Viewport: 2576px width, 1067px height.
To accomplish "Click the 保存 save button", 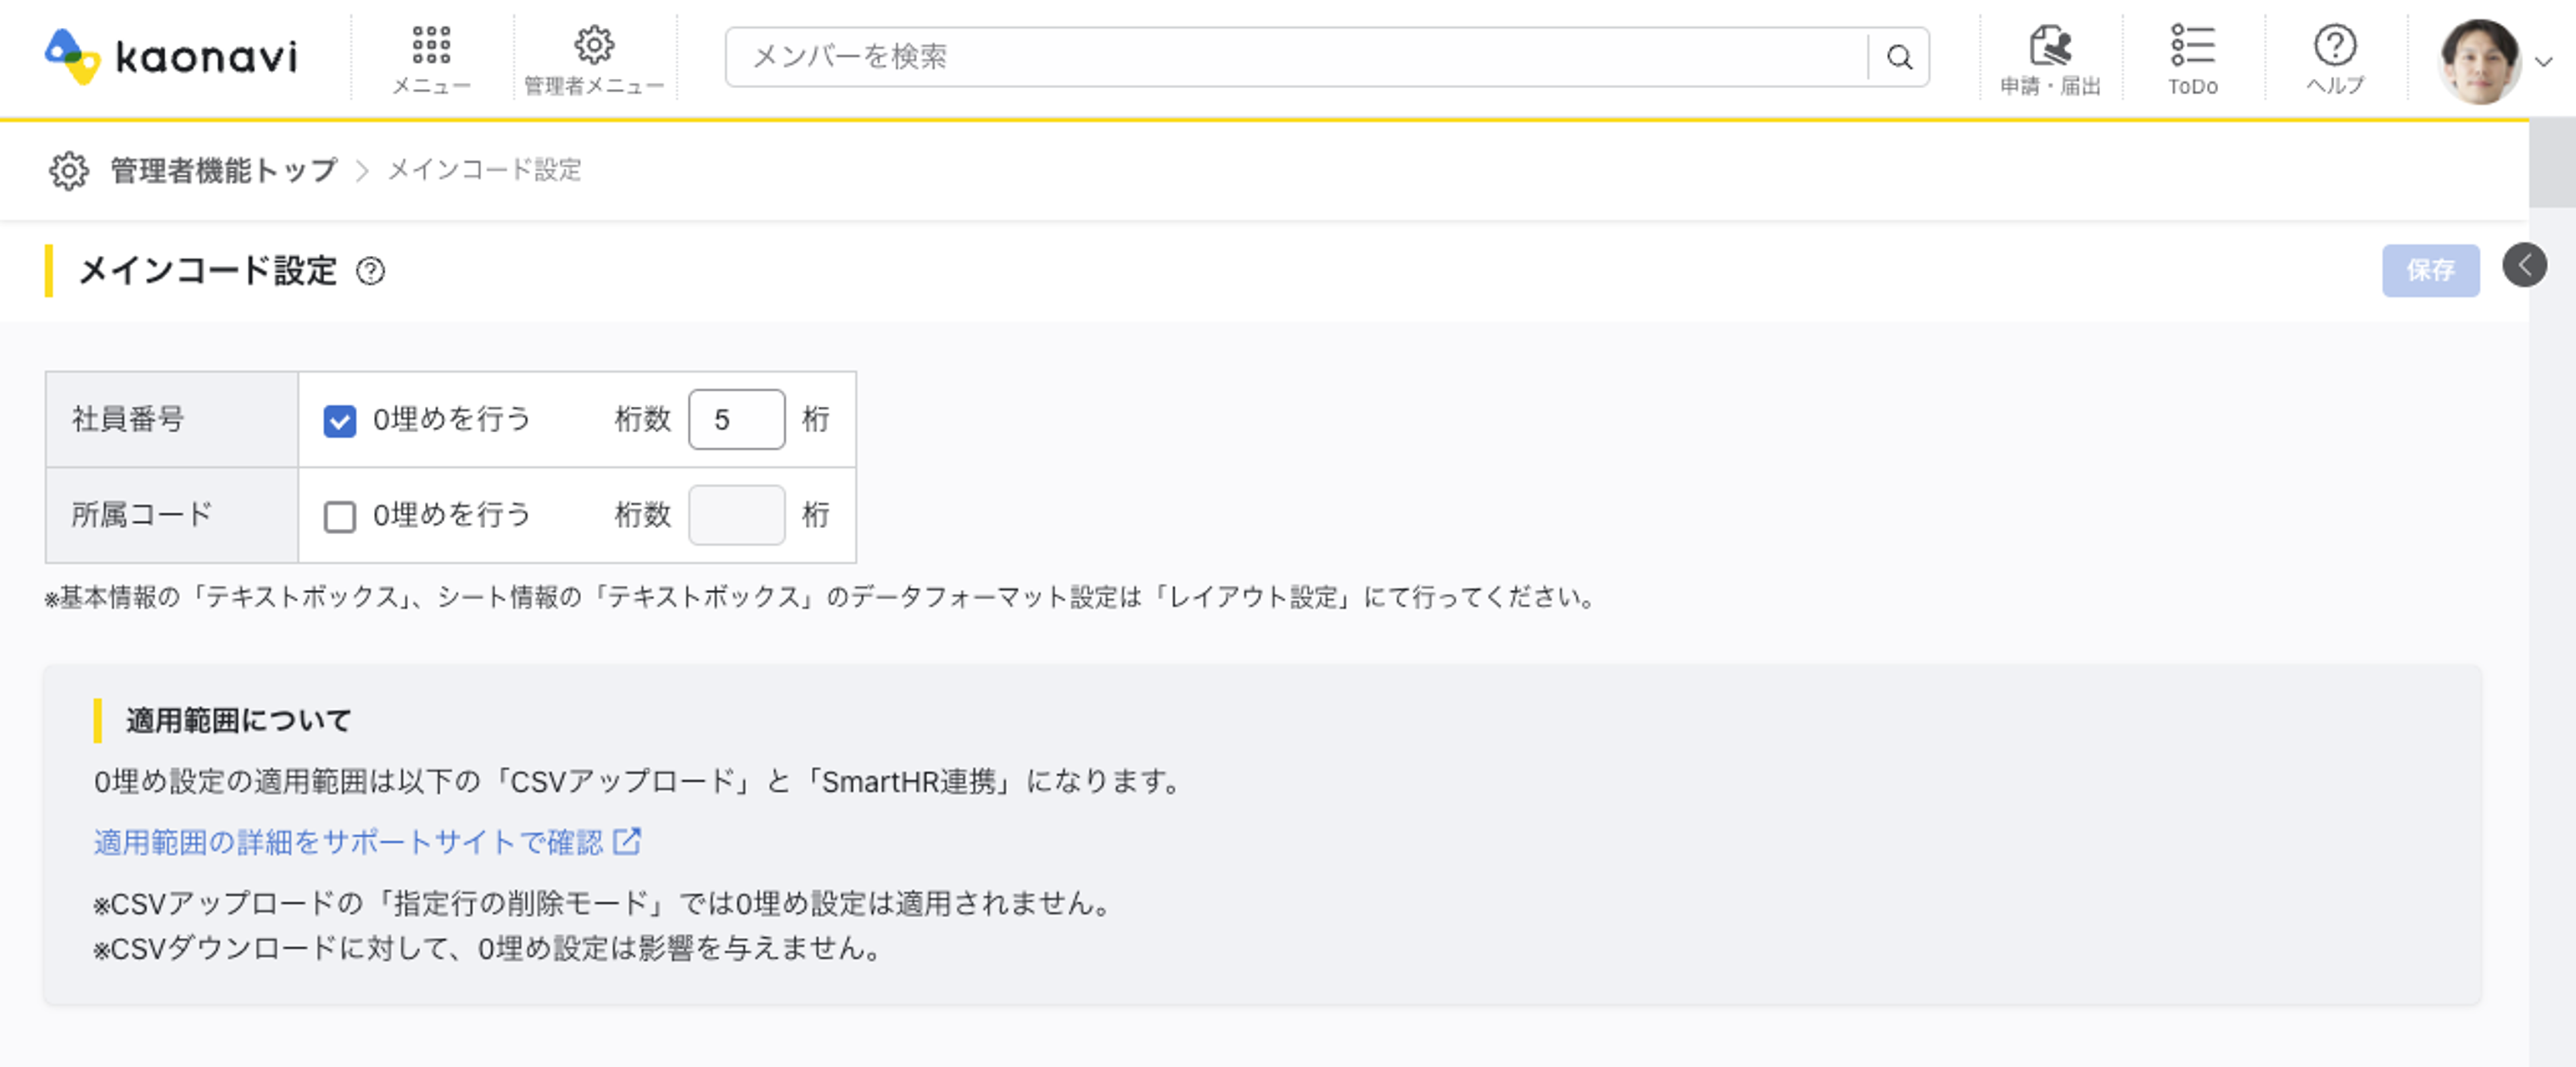I will tap(2430, 270).
